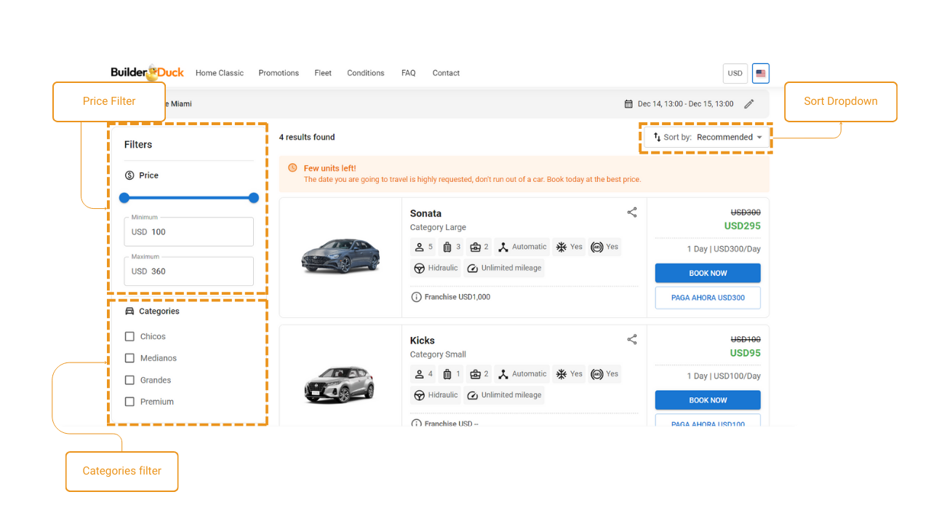Go to the FAQ page

point(408,73)
